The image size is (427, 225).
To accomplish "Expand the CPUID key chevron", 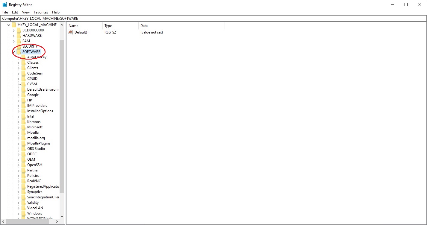I will click(x=18, y=79).
